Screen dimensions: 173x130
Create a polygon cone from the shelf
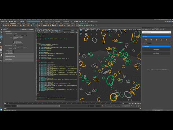10,25
